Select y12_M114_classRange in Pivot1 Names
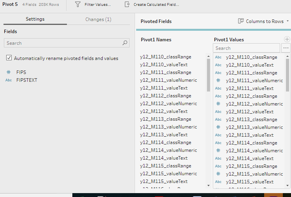The height and width of the screenshot is (197, 291). pos(166,142)
